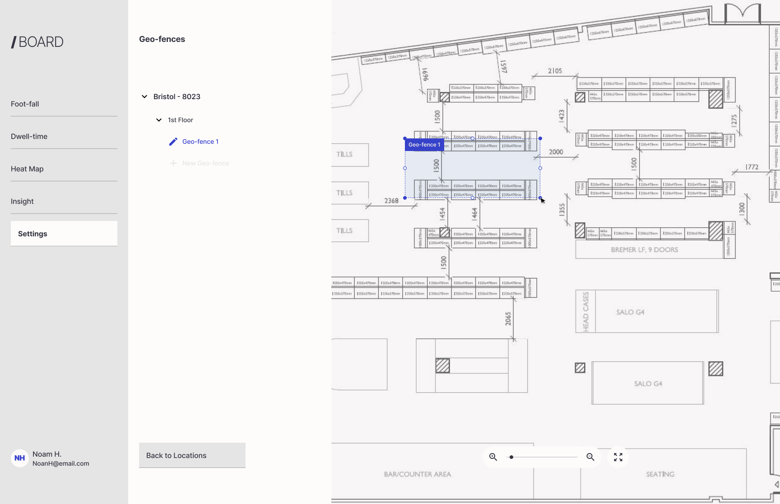This screenshot has height=504, width=780.
Task: Click BREMER LF, 9 DOORS label on map
Action: click(645, 250)
